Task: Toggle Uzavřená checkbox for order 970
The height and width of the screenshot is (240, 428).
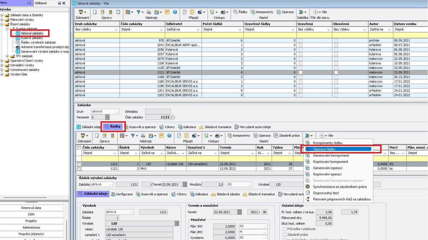Action: click(300, 41)
